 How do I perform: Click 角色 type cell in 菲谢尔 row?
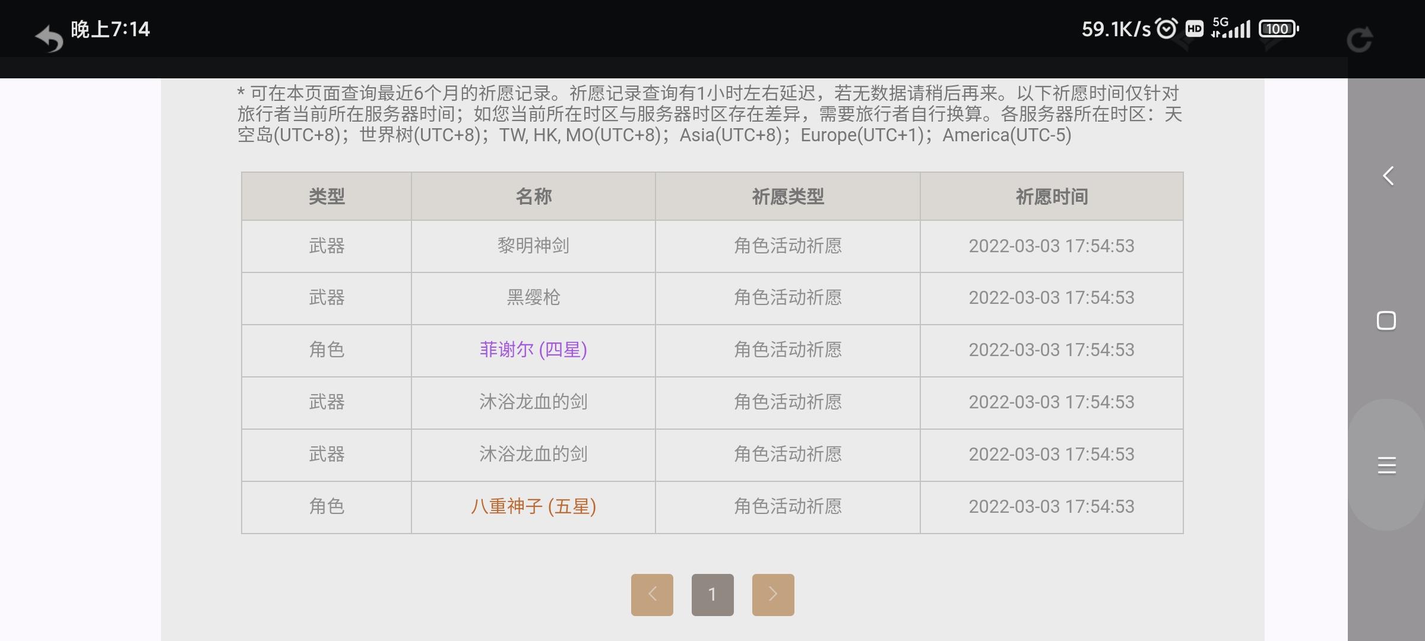pyautogui.click(x=327, y=350)
